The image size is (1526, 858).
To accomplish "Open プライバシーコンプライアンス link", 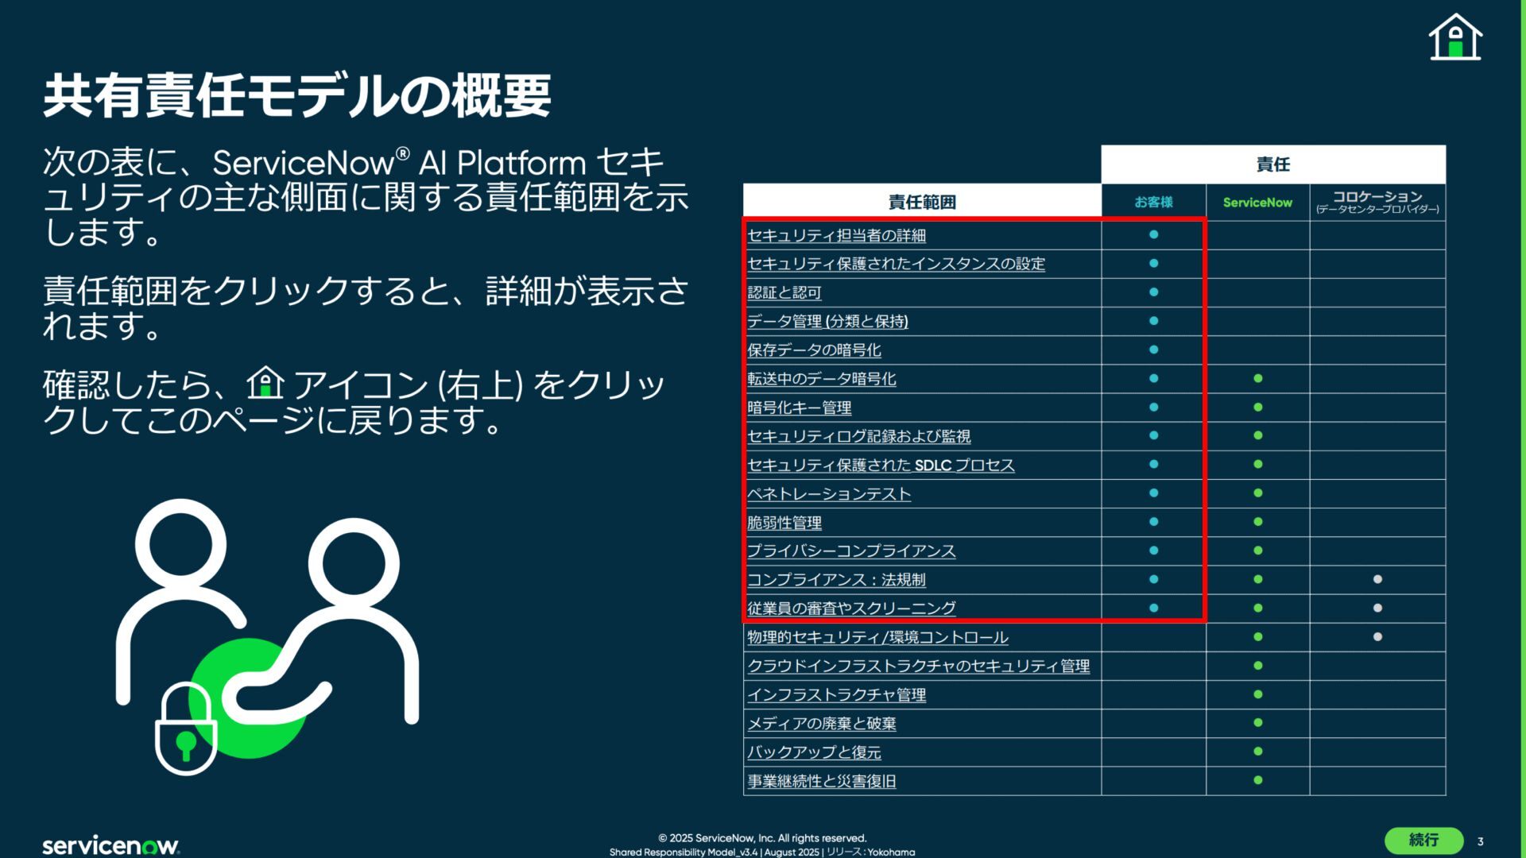I will point(851,551).
